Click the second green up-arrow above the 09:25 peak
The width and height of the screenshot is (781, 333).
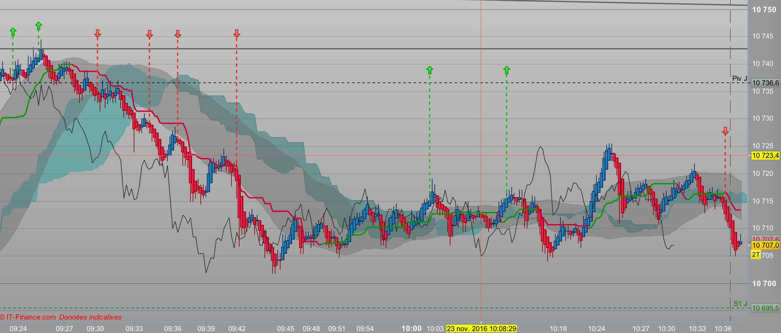tap(38, 26)
